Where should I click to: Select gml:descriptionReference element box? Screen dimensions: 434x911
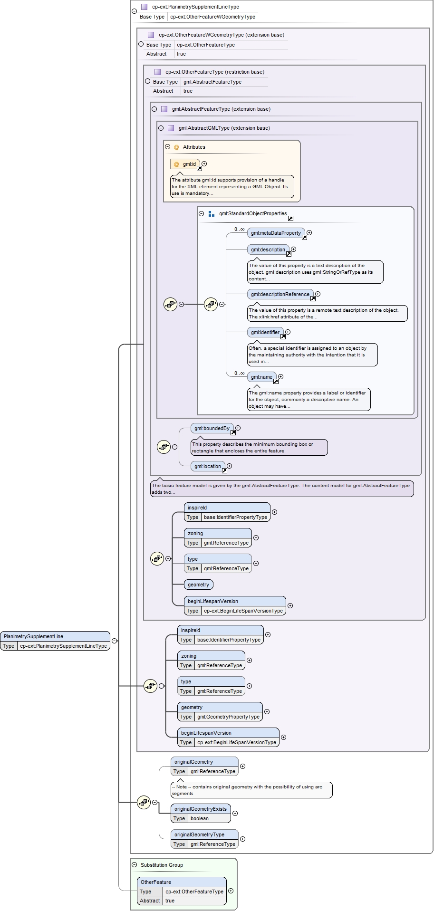(280, 294)
